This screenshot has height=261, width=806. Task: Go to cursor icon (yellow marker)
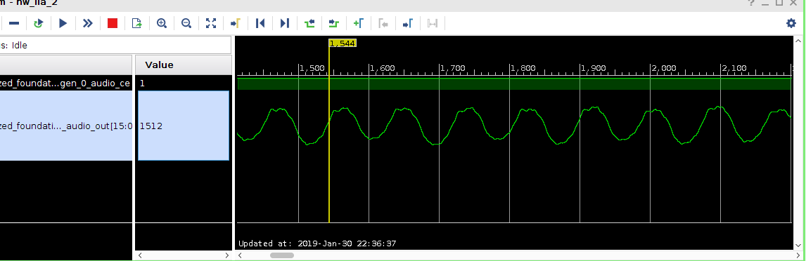pyautogui.click(x=236, y=23)
